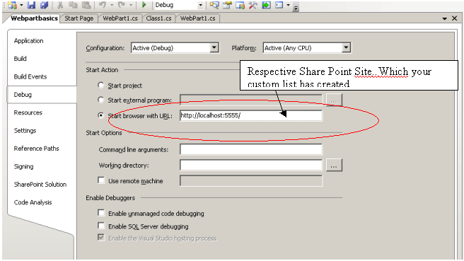
Task: Open the Undo history dropdown arrow
Action: [112, 5]
